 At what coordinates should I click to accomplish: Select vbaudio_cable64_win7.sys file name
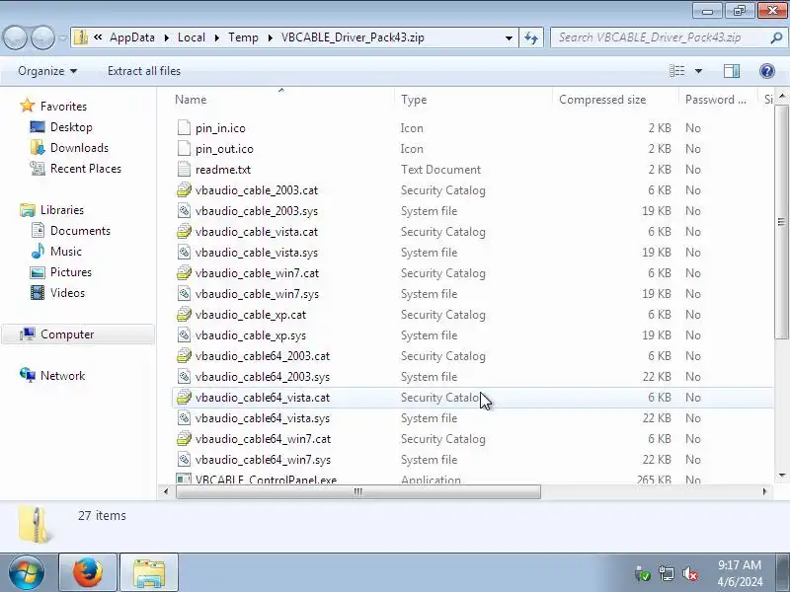coord(263,460)
